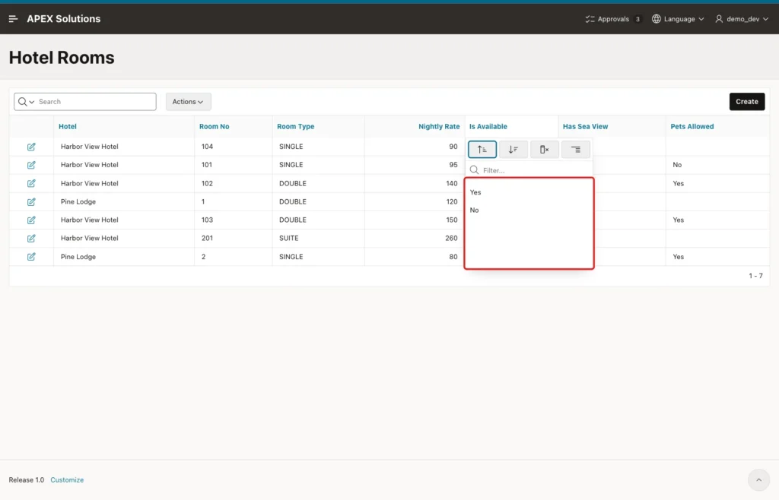Image resolution: width=779 pixels, height=500 pixels.
Task: Click the Customize link
Action: (x=67, y=479)
